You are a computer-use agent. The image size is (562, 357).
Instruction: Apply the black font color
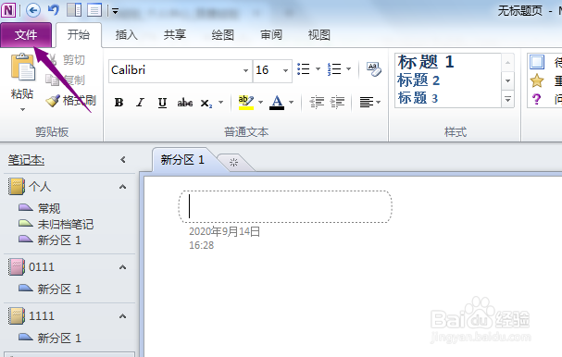point(277,103)
